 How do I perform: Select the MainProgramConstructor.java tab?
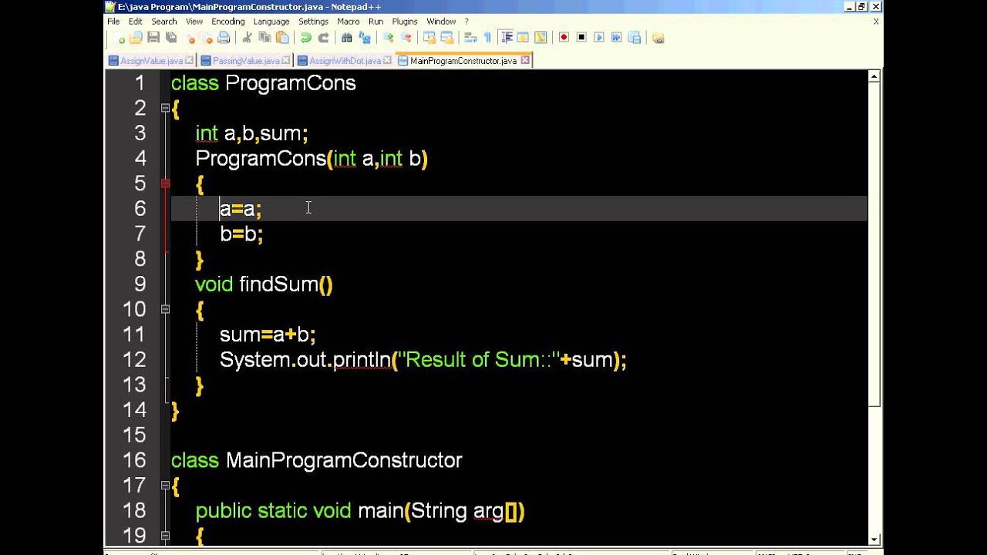[463, 60]
